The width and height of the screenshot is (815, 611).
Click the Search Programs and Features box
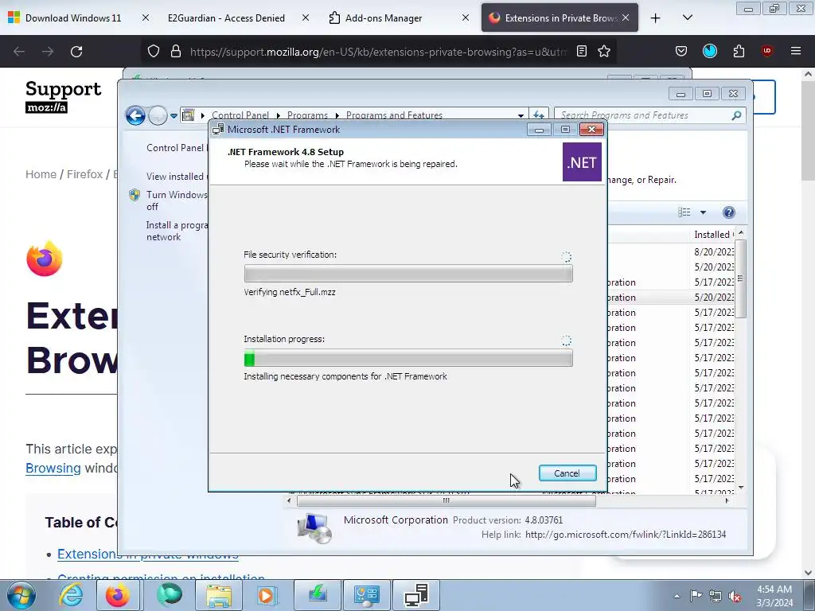[x=650, y=115]
